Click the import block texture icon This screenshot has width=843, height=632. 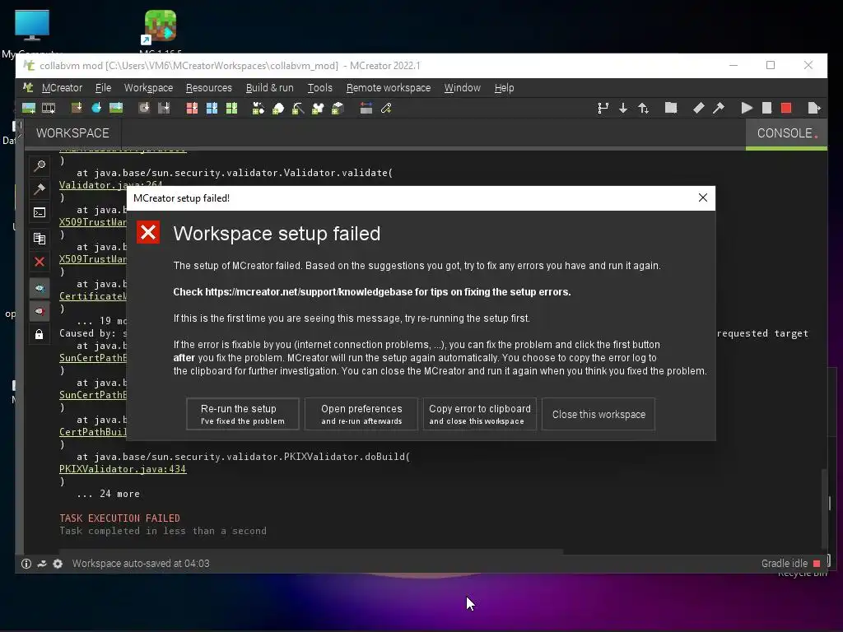point(77,109)
